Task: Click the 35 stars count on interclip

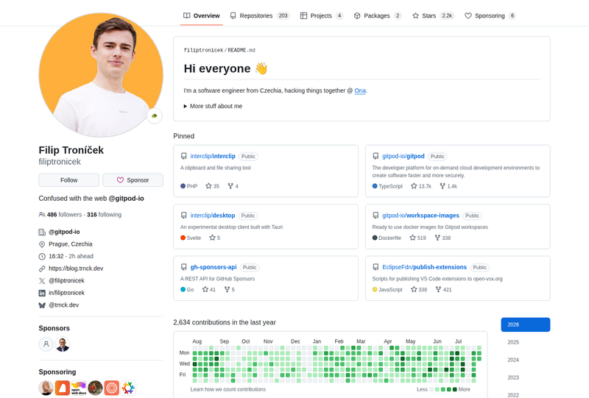Action: click(x=212, y=186)
